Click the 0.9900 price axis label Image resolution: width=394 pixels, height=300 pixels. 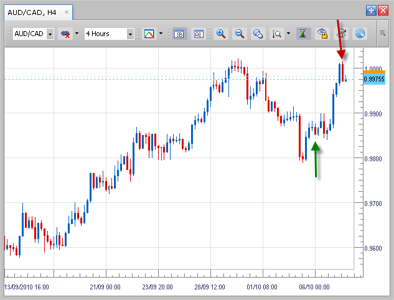pos(373,114)
